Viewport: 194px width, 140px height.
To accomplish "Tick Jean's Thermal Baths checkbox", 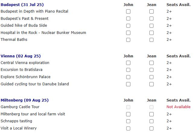I will (151, 40).
